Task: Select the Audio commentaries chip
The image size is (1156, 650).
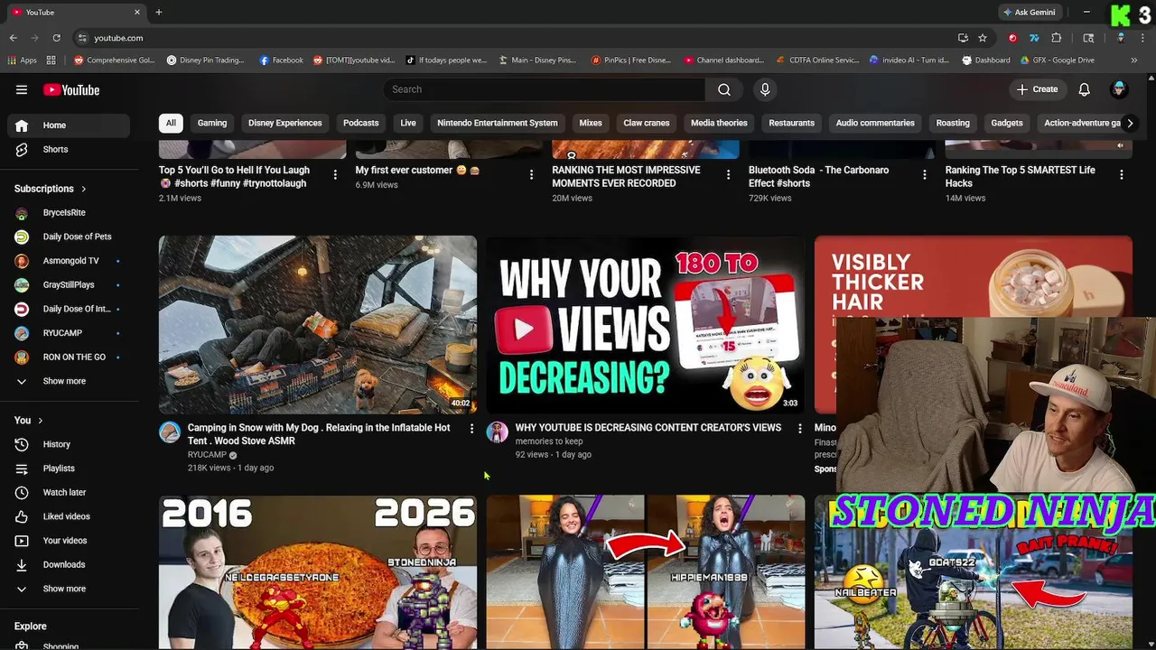Action: 875,123
